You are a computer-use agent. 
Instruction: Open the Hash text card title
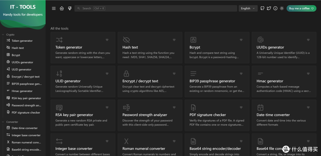coord(130,47)
